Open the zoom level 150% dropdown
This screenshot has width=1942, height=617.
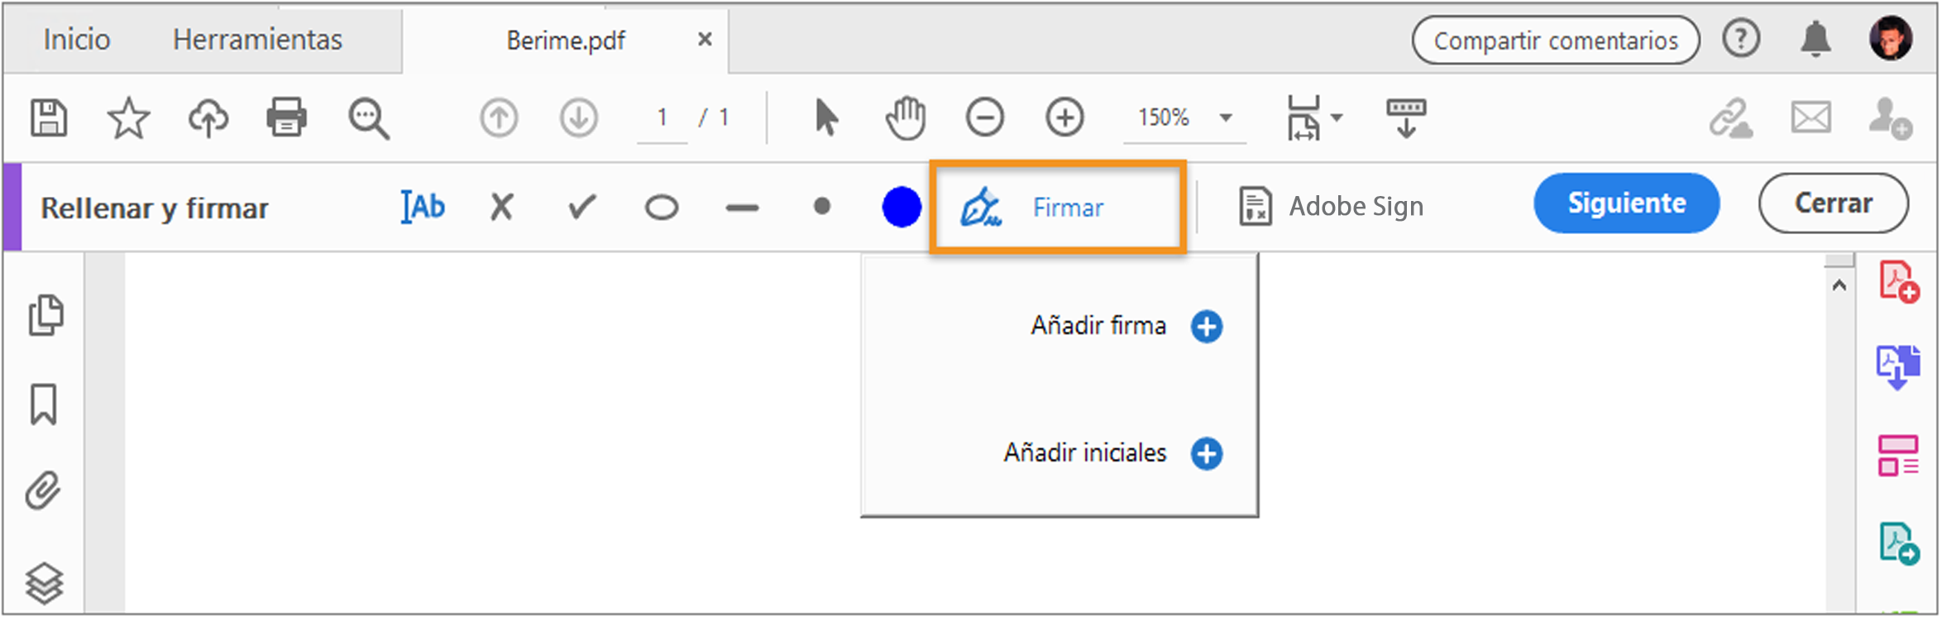(x=1183, y=117)
